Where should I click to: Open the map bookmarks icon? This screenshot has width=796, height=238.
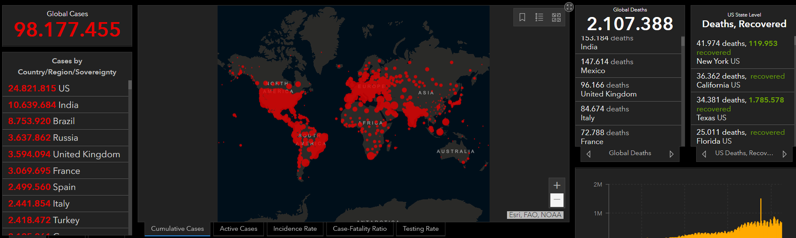[522, 17]
